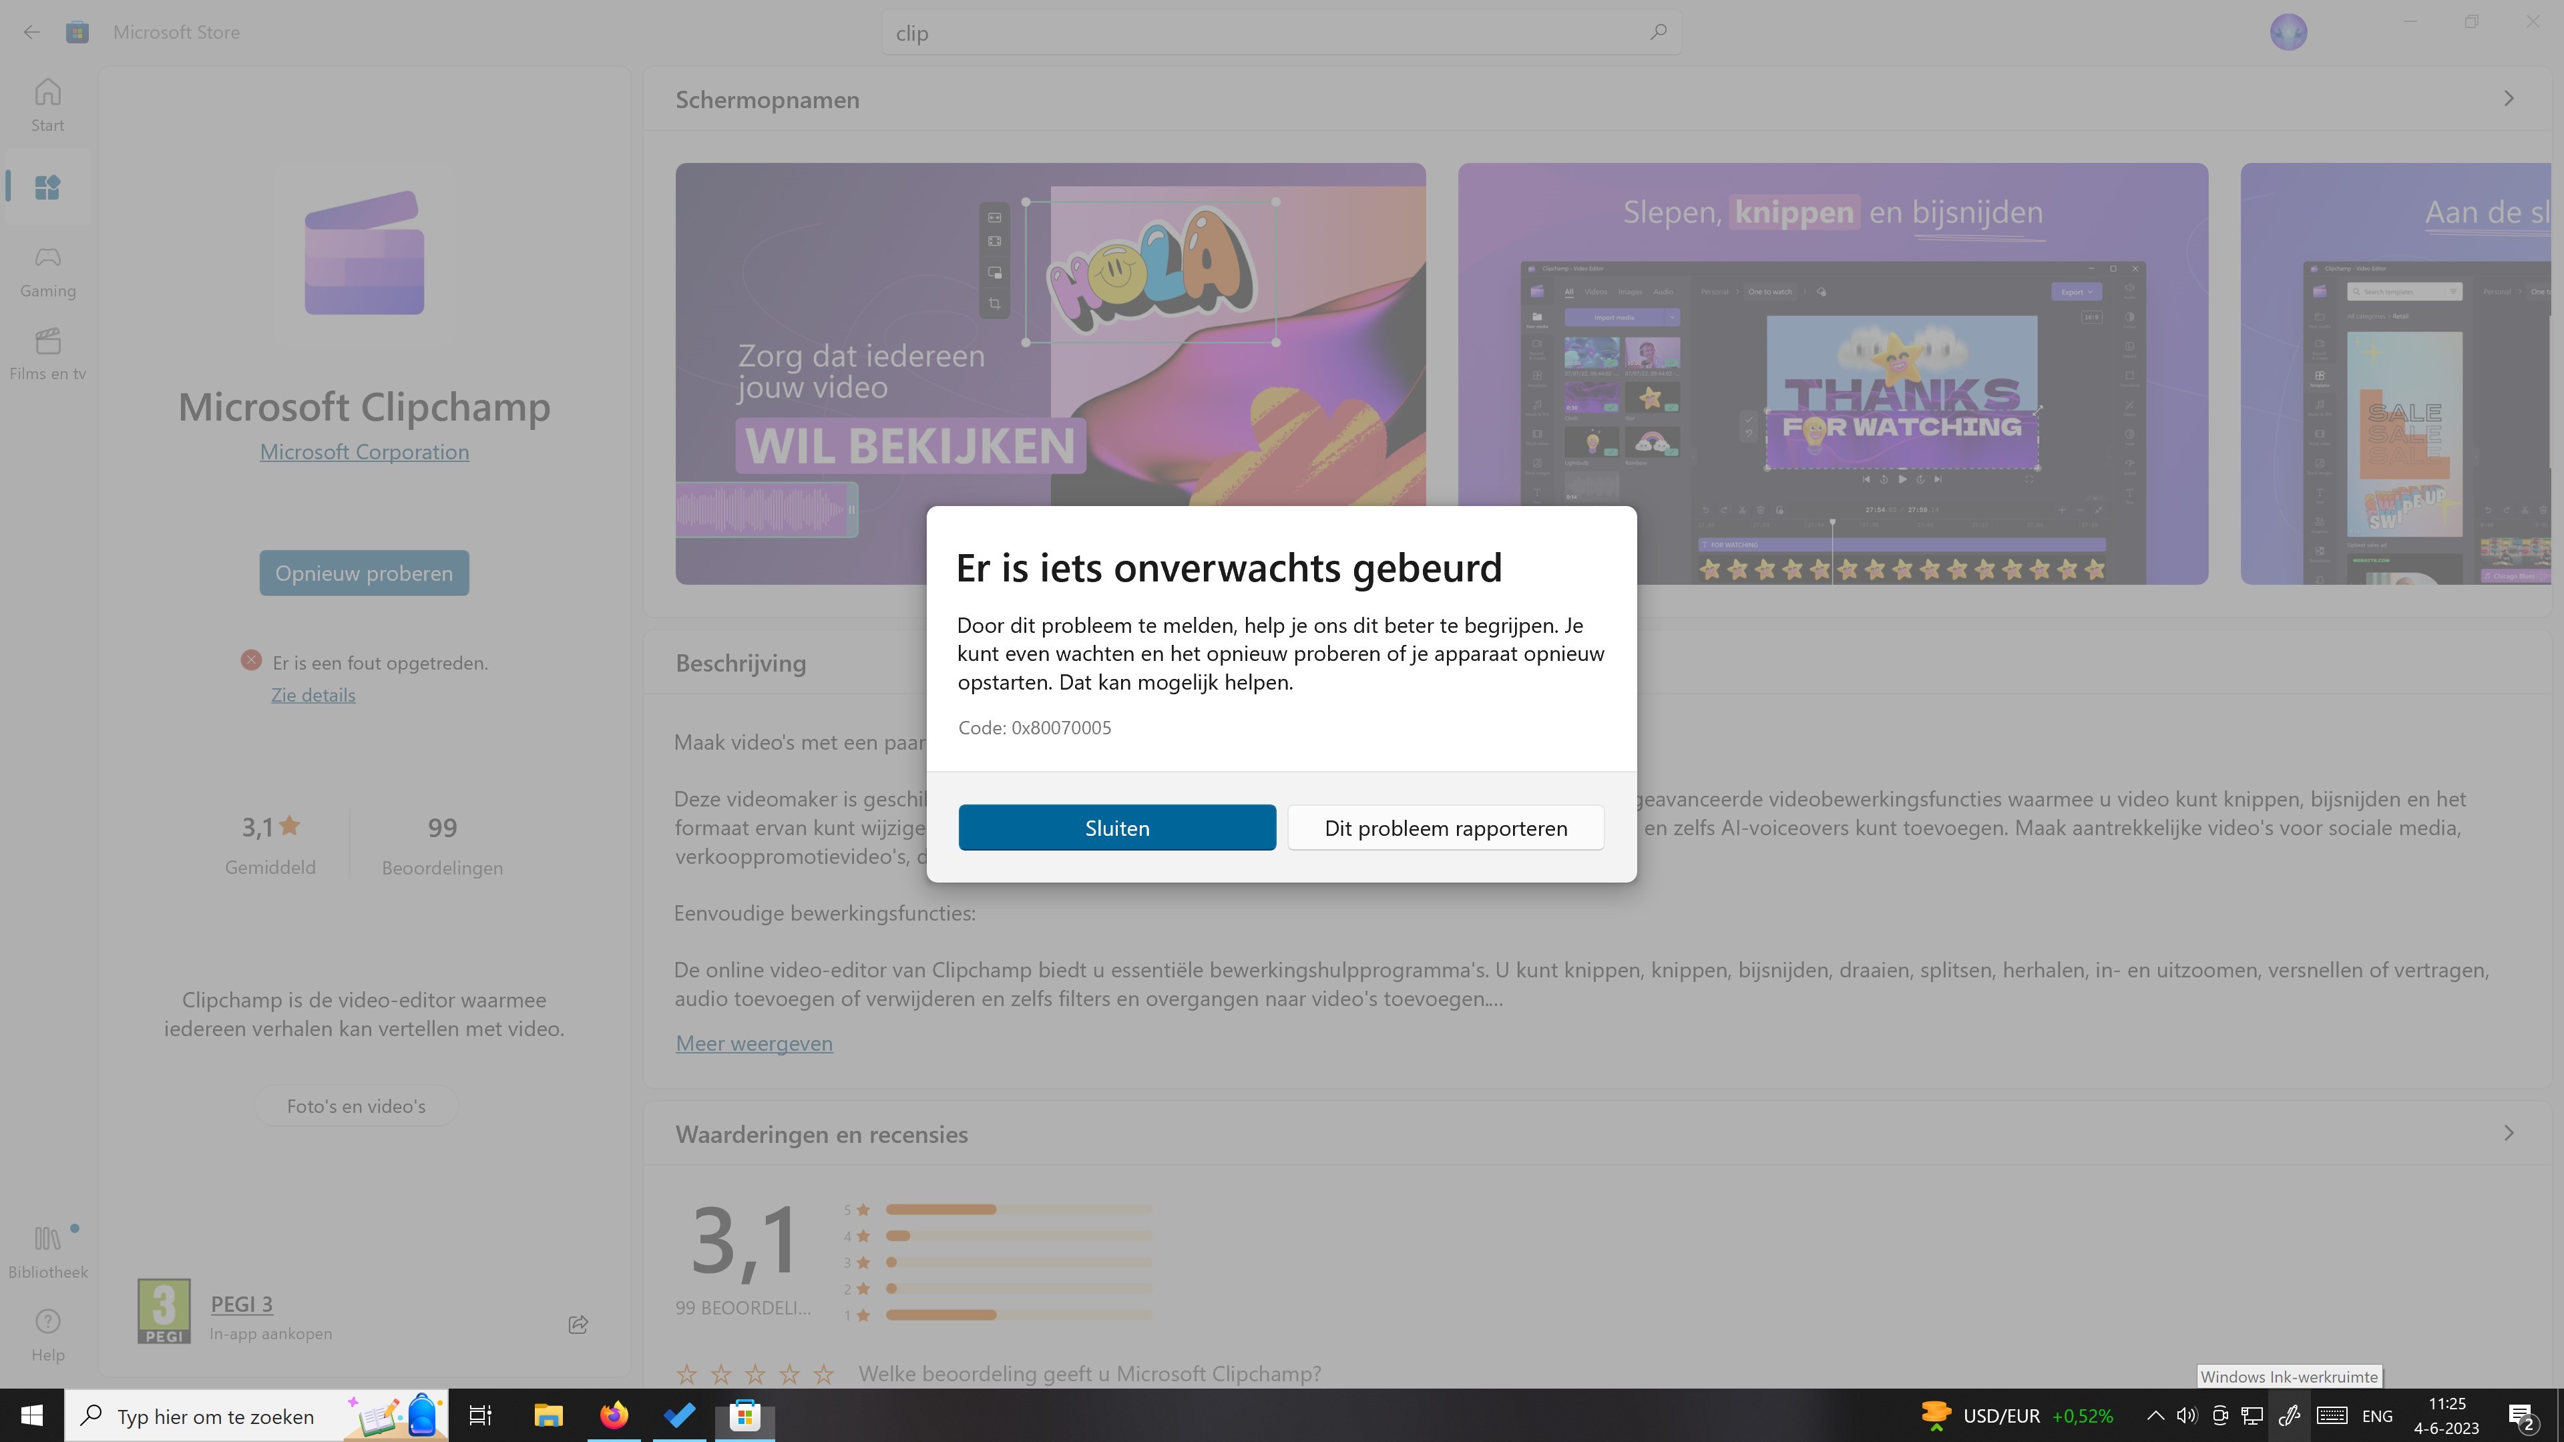Image resolution: width=2564 pixels, height=1442 pixels.
Task: Switch the ENG input language
Action: tap(2377, 1415)
